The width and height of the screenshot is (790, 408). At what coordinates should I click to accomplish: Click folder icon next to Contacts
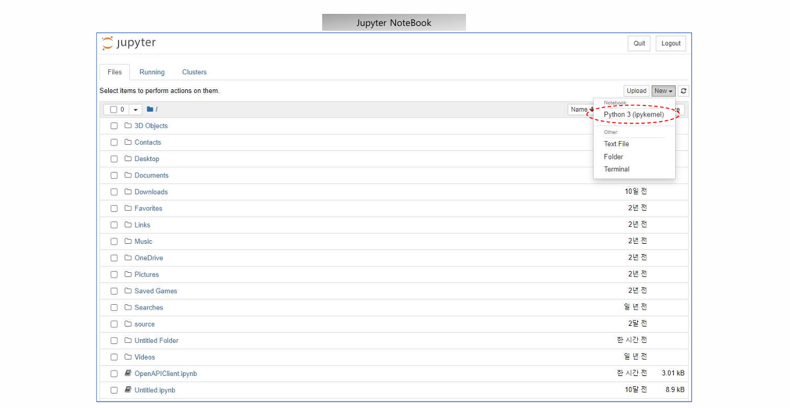128,142
